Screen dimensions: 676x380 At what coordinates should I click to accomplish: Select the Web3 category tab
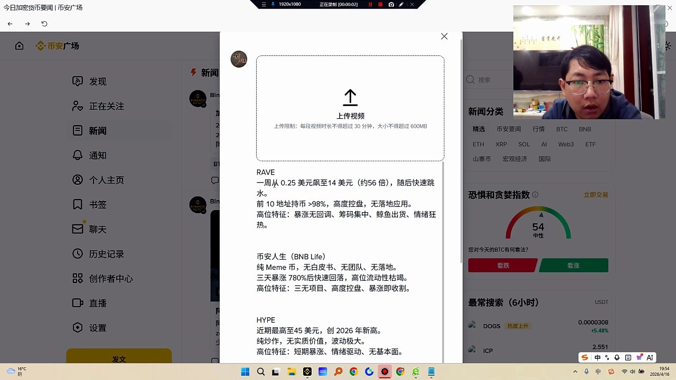tap(566, 144)
